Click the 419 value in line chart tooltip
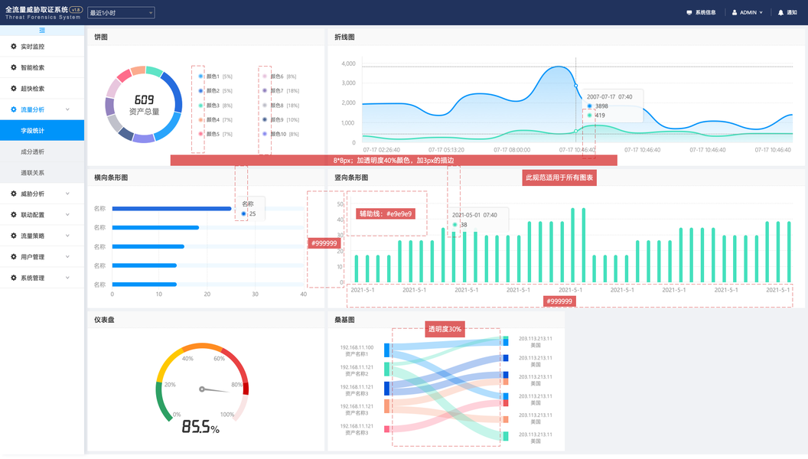Screen dimensions: 808x459 (600, 116)
